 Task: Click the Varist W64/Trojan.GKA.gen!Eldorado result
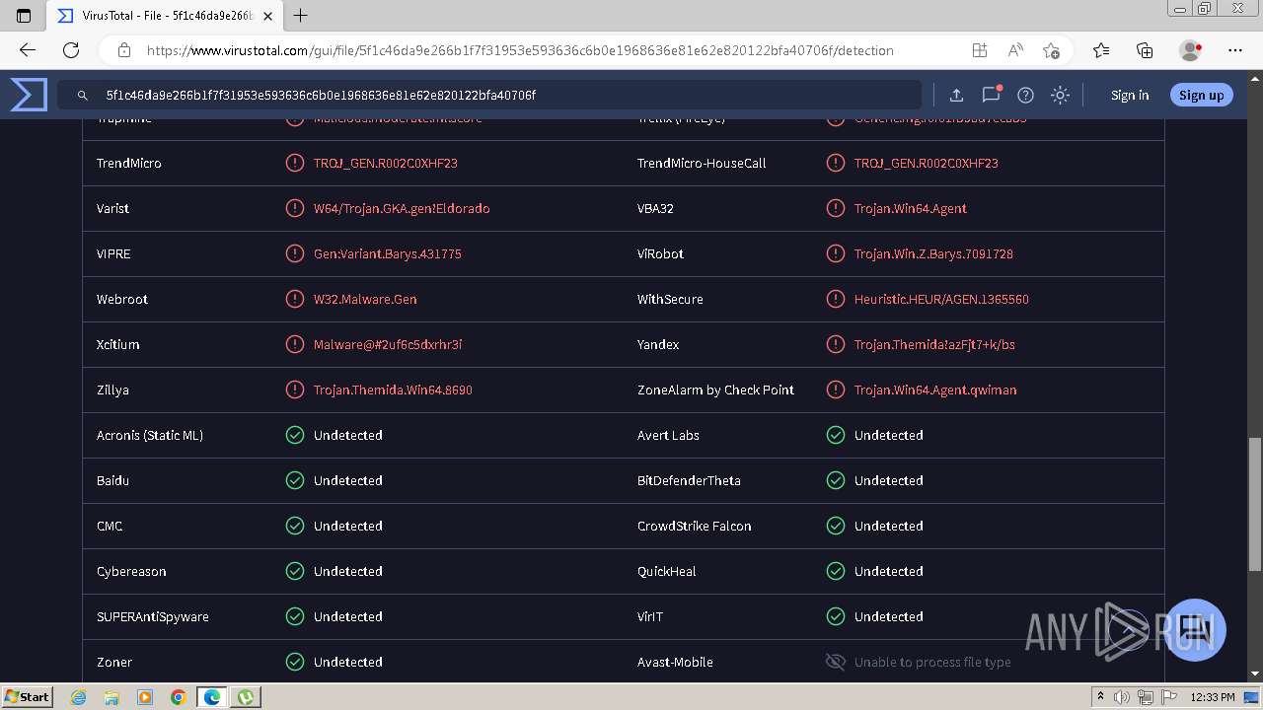tap(402, 208)
